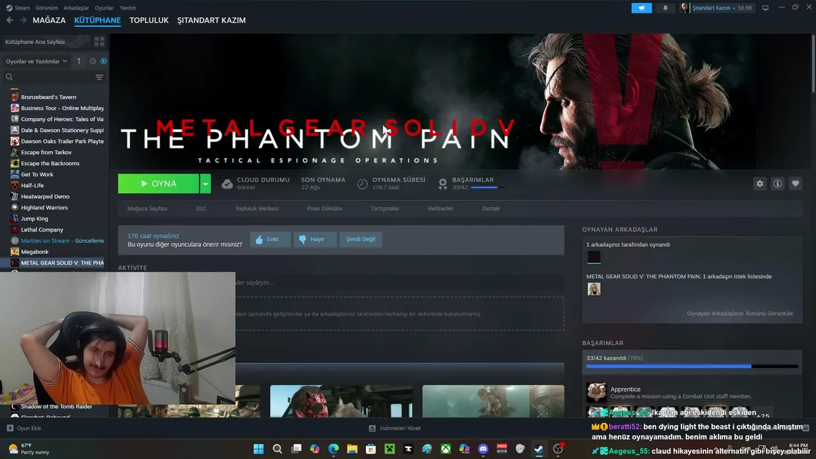Open the Steam menu
The width and height of the screenshot is (816, 459).
tap(18, 8)
